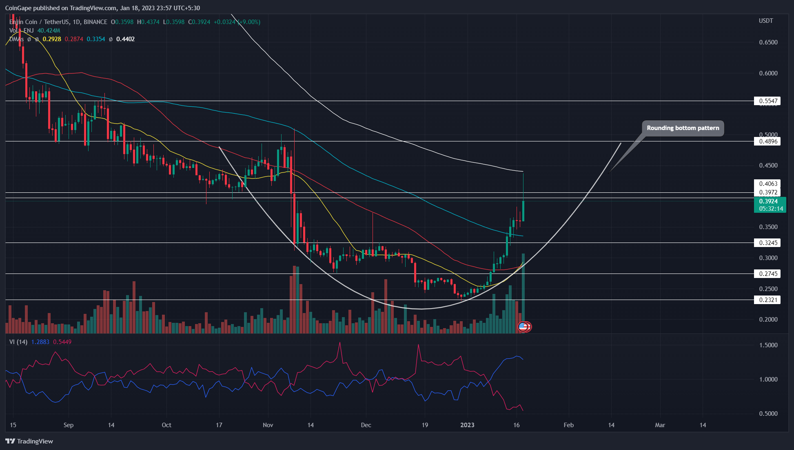Click the 0.3500 price axis tick

click(x=768, y=227)
